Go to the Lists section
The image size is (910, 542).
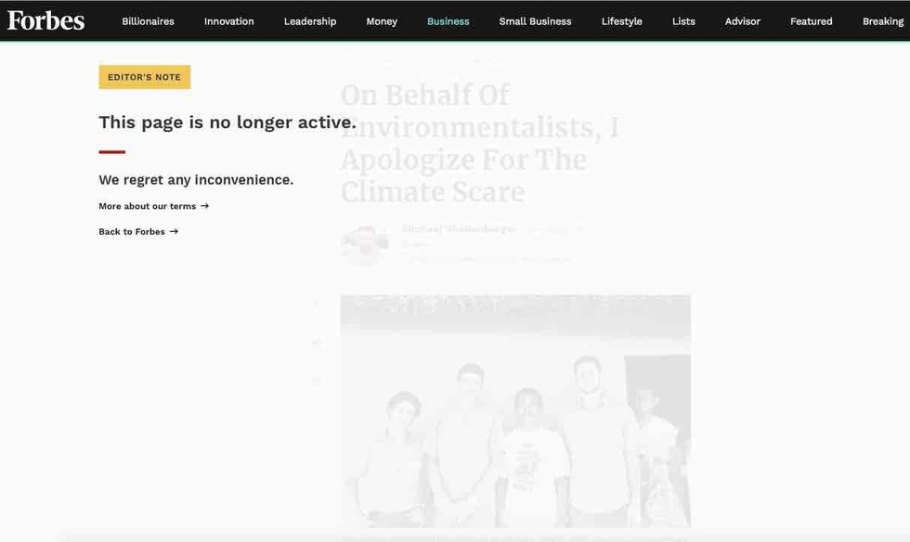point(683,21)
